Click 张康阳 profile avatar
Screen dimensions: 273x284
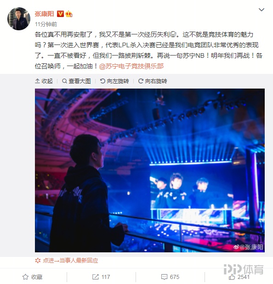pyautogui.click(x=19, y=19)
